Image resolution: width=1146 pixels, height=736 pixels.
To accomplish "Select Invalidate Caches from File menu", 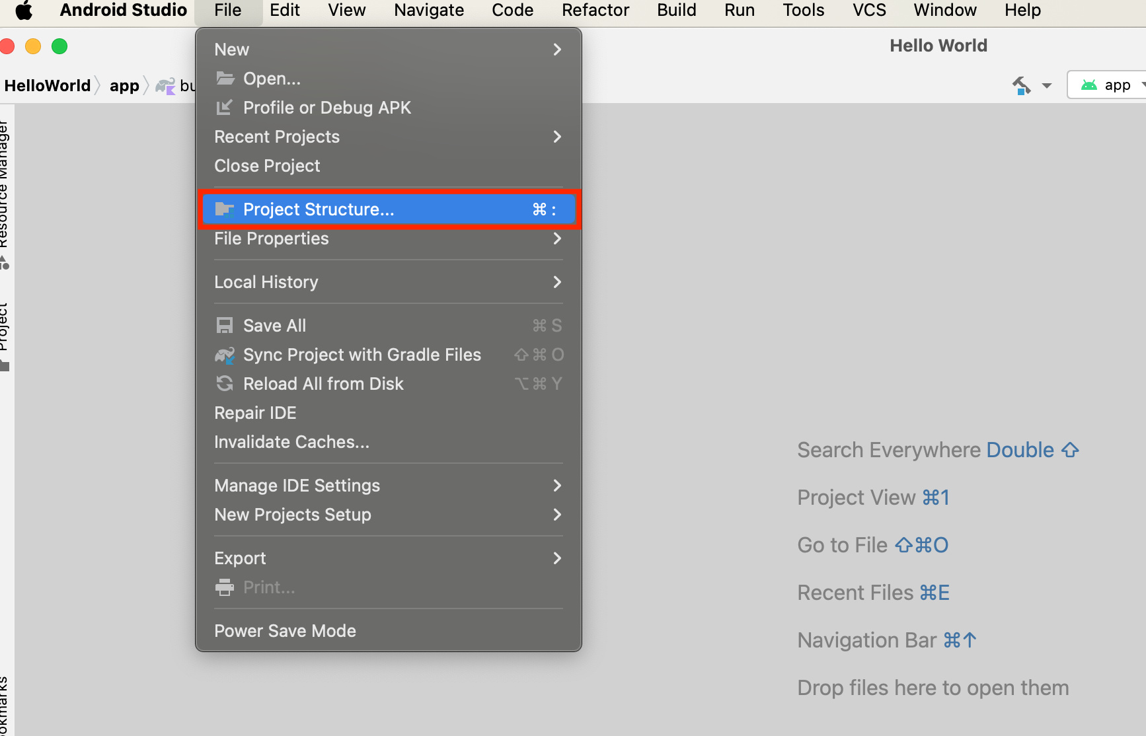I will tap(291, 442).
